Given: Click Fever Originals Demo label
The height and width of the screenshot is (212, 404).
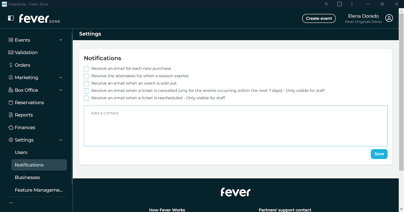Looking at the screenshot, I should point(363,22).
